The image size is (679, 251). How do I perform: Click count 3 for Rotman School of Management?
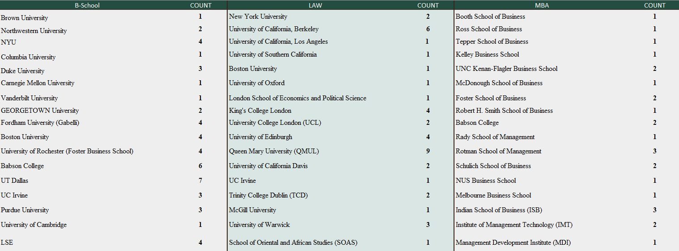(655, 151)
